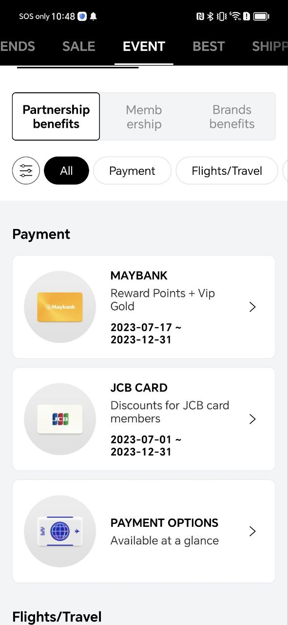This screenshot has height=625, width=288.
Task: Tap the Maybank gold card icon
Action: [60, 307]
